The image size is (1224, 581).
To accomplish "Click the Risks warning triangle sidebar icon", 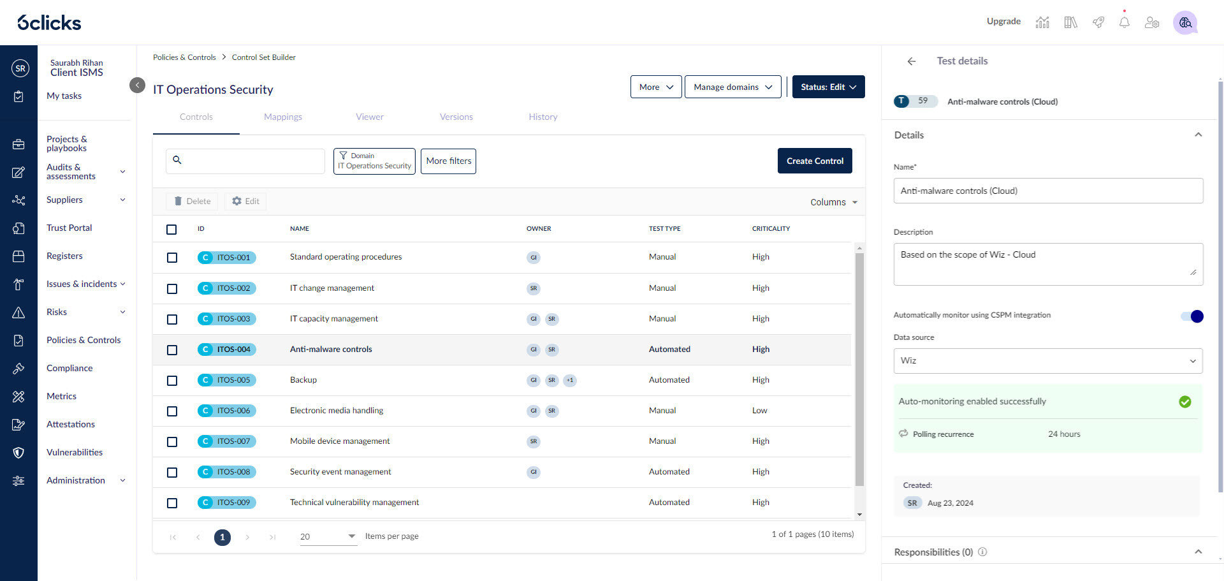I will point(18,313).
